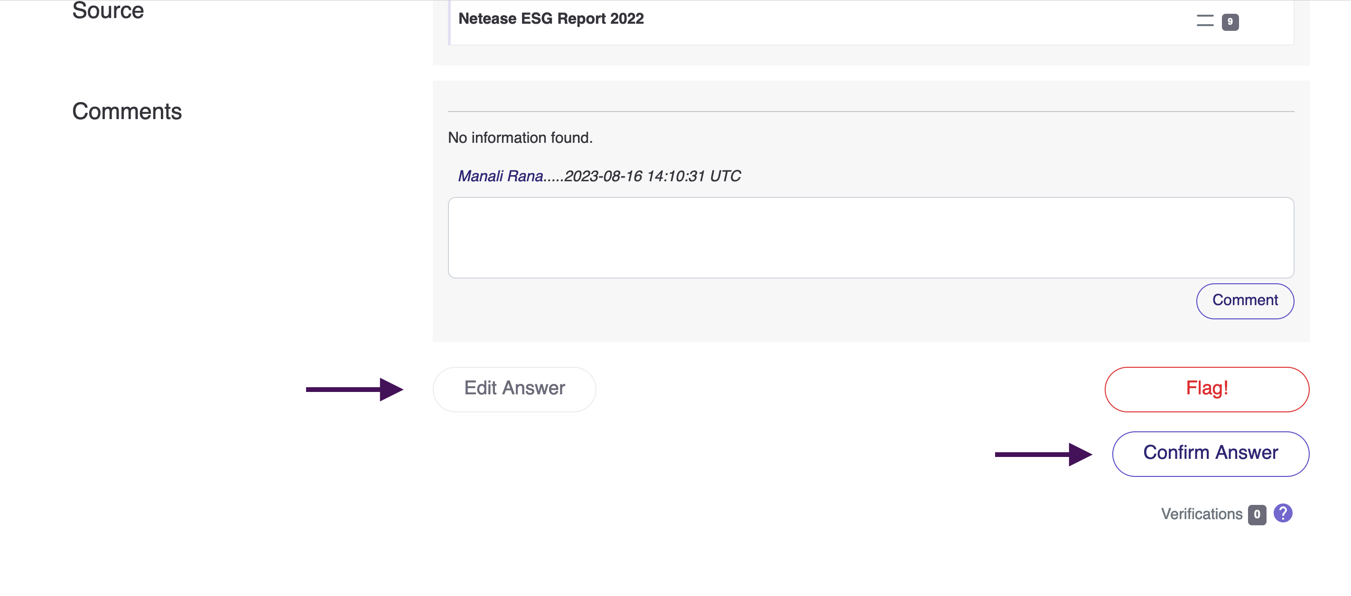Viewport: 1351px width, 596px height.
Task: Confirm the answer
Action: 1210,453
